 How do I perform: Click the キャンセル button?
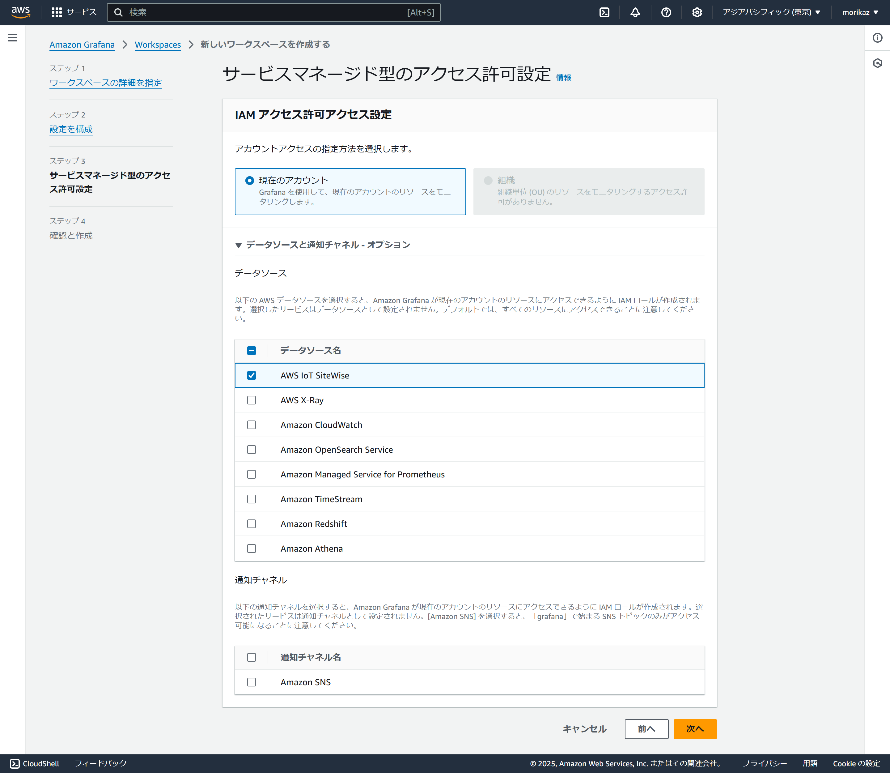585,729
